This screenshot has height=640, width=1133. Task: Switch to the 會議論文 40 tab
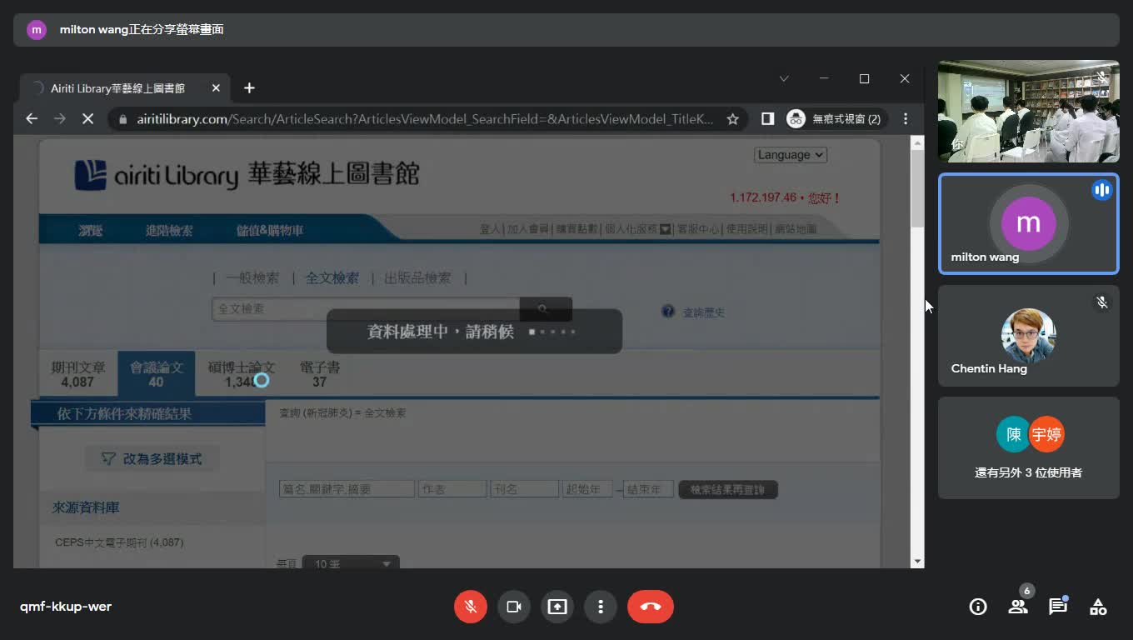[x=157, y=374]
